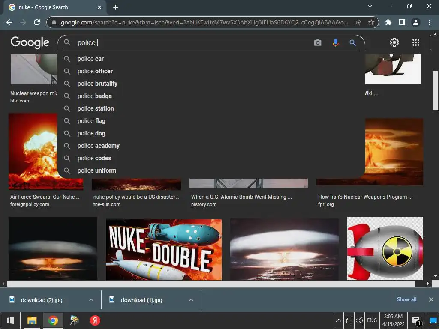Open Google quick settings gear

[394, 42]
